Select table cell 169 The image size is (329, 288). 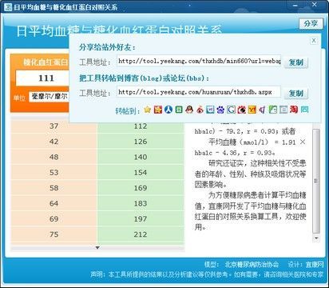(x=141, y=188)
